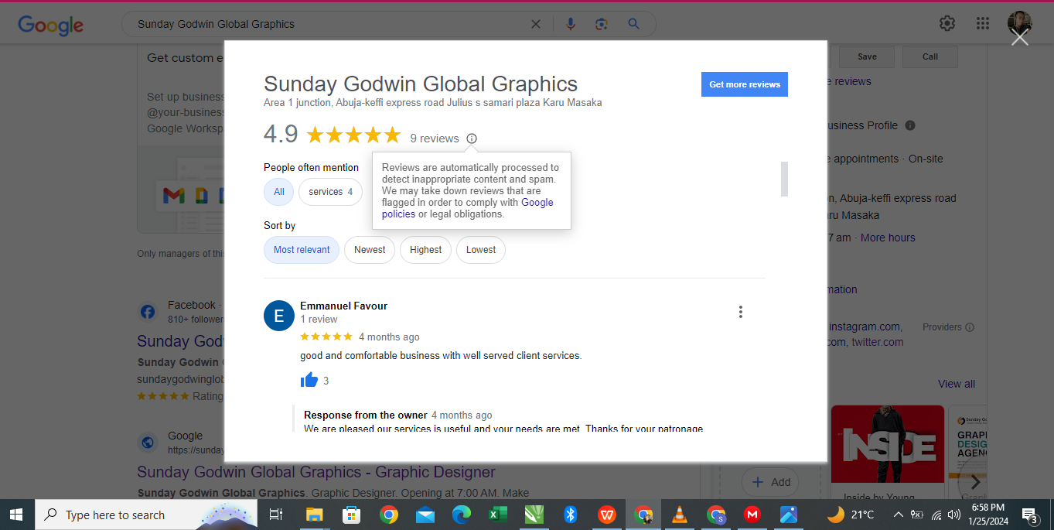Launch VLC media player from taskbar
The height and width of the screenshot is (530, 1054).
click(680, 515)
